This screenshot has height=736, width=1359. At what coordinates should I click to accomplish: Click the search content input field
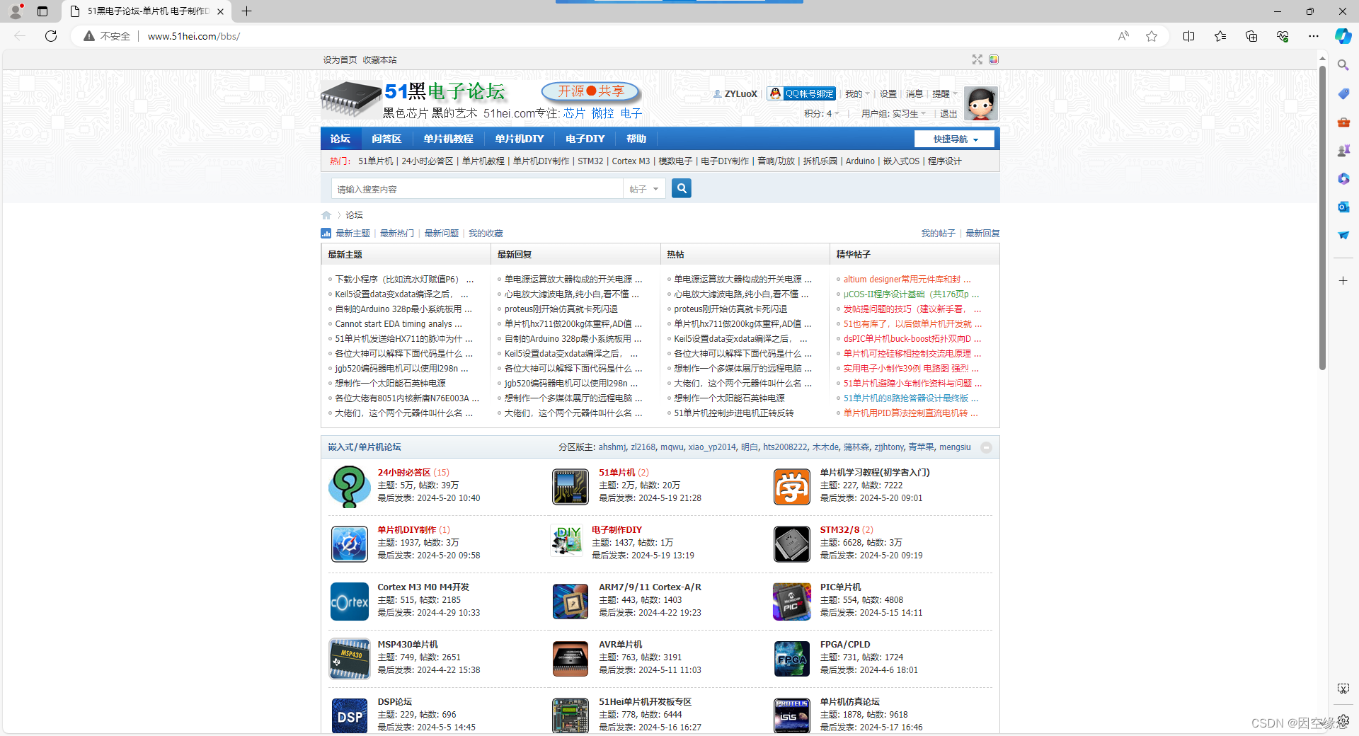477,189
